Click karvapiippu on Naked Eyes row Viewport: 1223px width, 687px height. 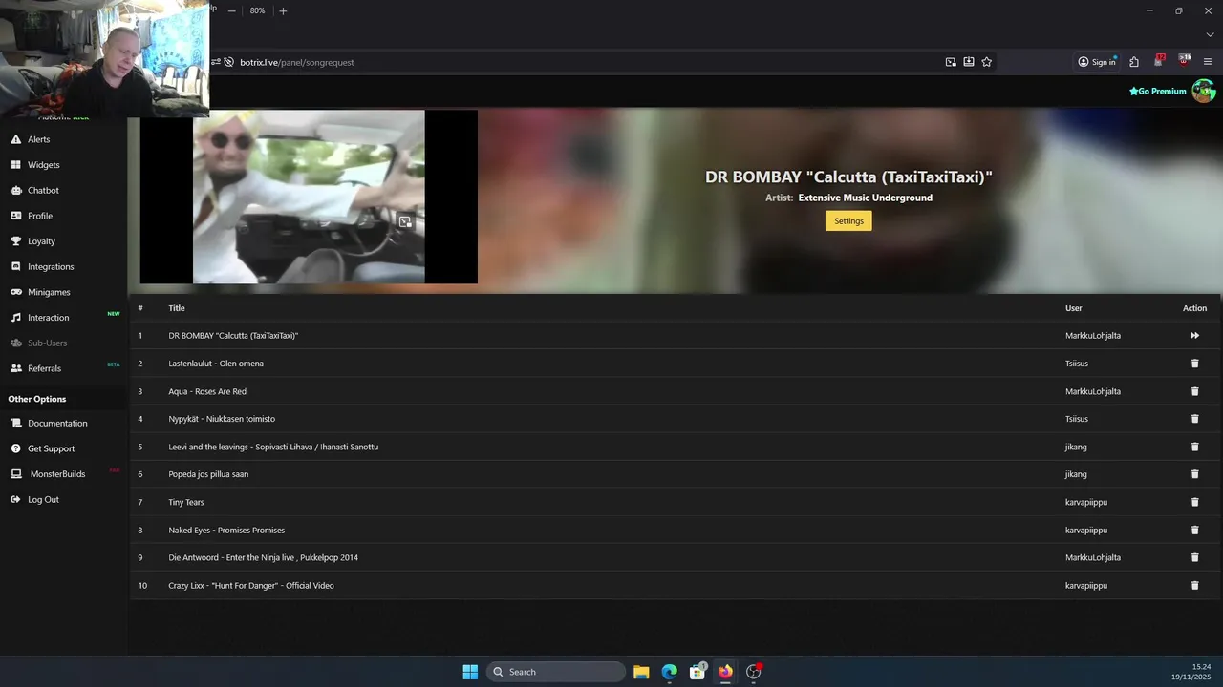click(1086, 530)
